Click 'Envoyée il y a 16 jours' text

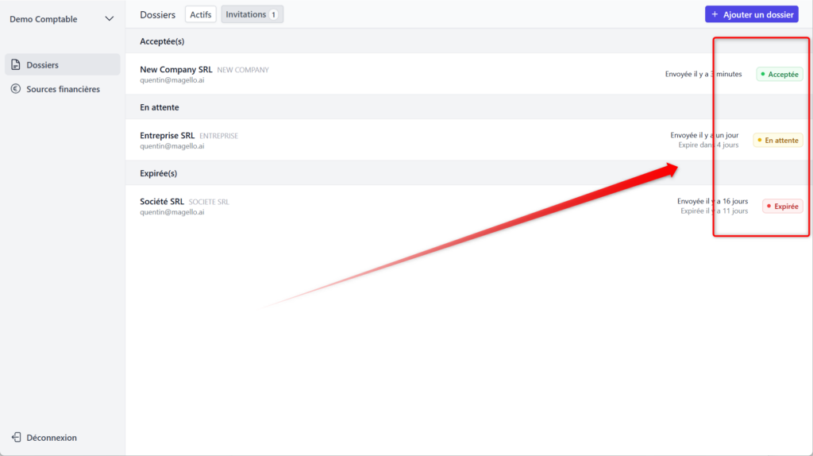[712, 201]
